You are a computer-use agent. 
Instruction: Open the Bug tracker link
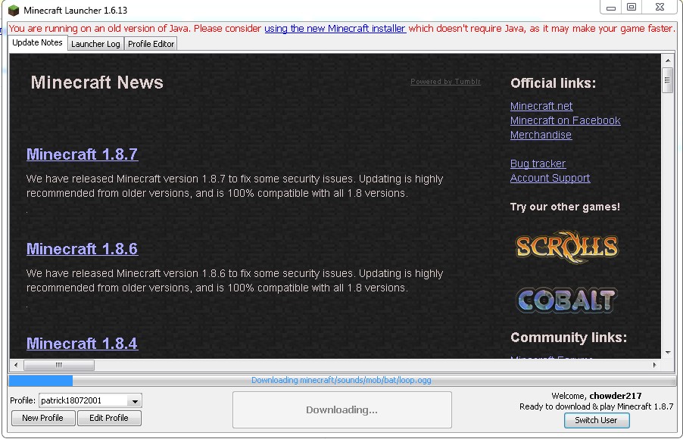point(538,163)
